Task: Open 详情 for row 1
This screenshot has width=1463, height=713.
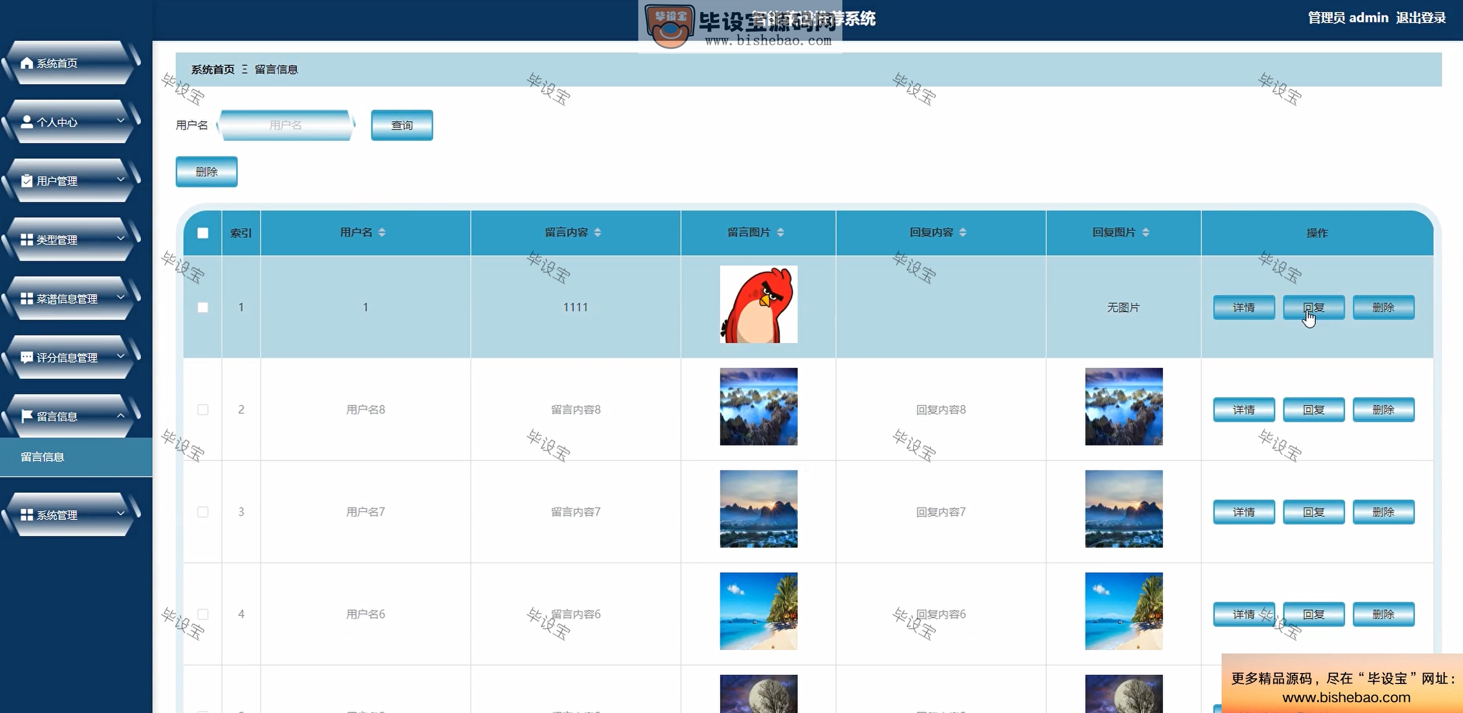Action: tap(1244, 307)
